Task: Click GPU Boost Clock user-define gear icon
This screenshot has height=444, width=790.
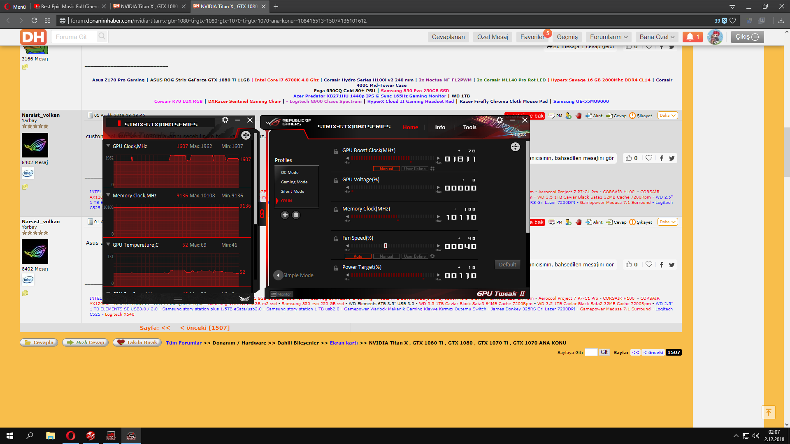Action: coord(432,169)
